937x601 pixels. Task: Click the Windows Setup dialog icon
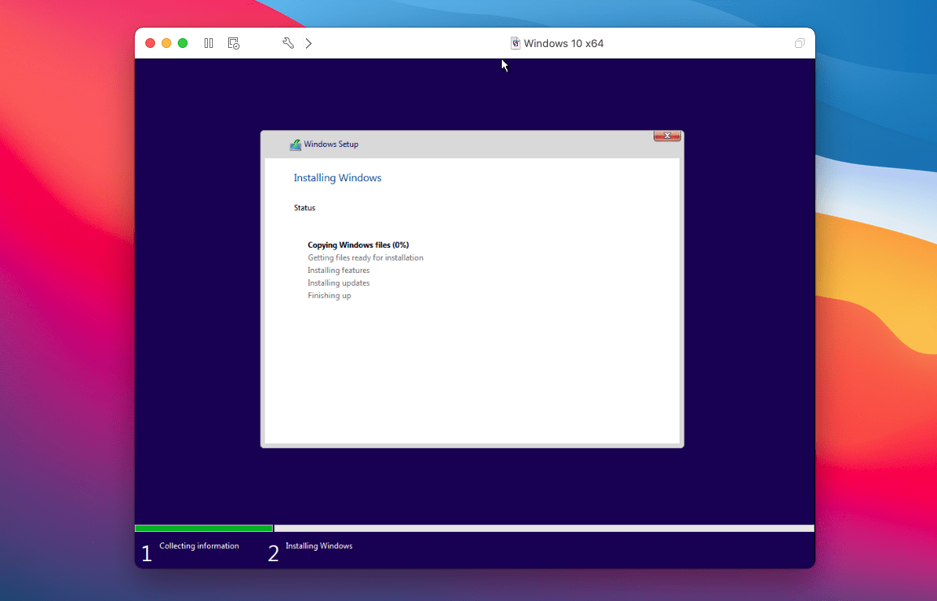click(x=296, y=144)
